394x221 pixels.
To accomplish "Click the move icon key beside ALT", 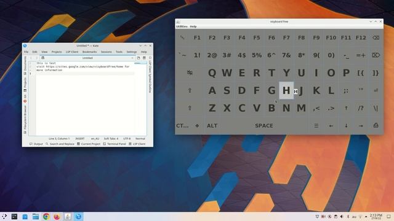I will [197, 125].
